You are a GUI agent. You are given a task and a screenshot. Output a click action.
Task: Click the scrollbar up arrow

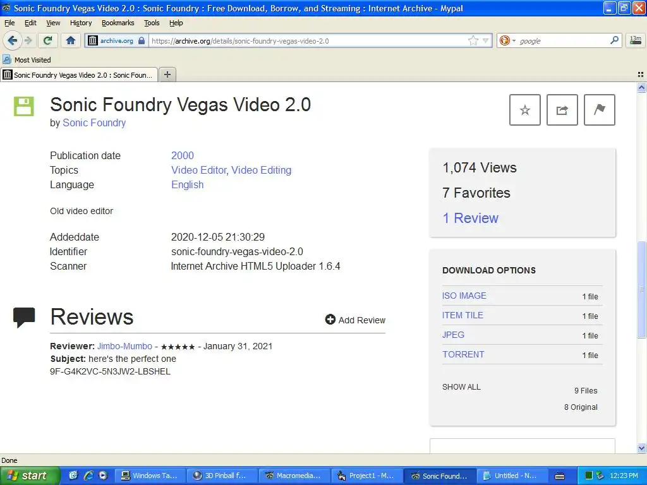(641, 87)
